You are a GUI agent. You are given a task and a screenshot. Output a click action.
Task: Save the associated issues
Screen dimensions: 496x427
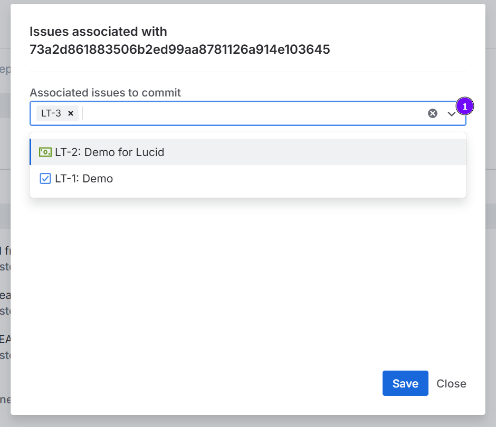coord(405,383)
